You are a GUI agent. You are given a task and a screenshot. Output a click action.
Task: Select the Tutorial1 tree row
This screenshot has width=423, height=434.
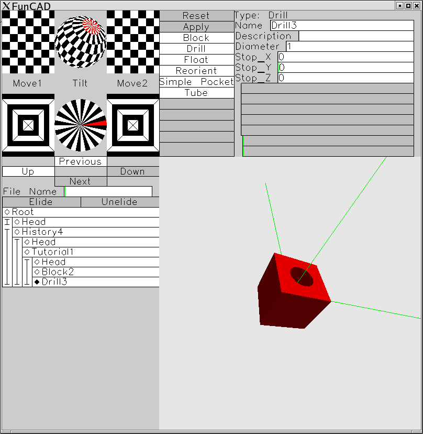click(91, 252)
